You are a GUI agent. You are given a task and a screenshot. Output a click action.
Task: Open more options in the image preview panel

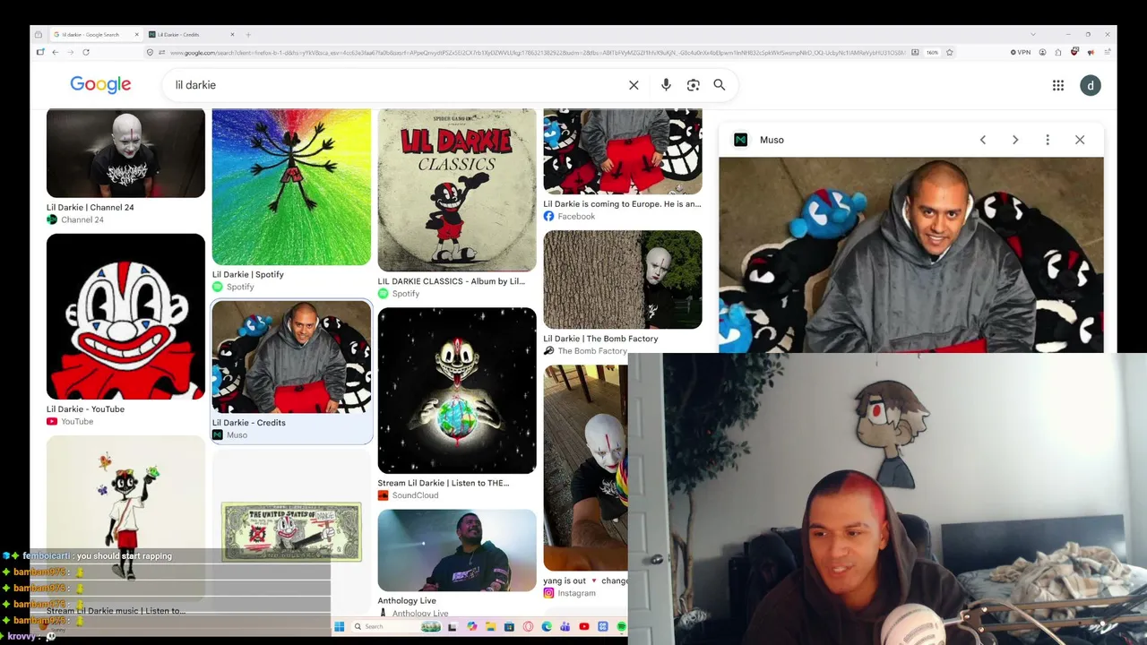(1048, 140)
